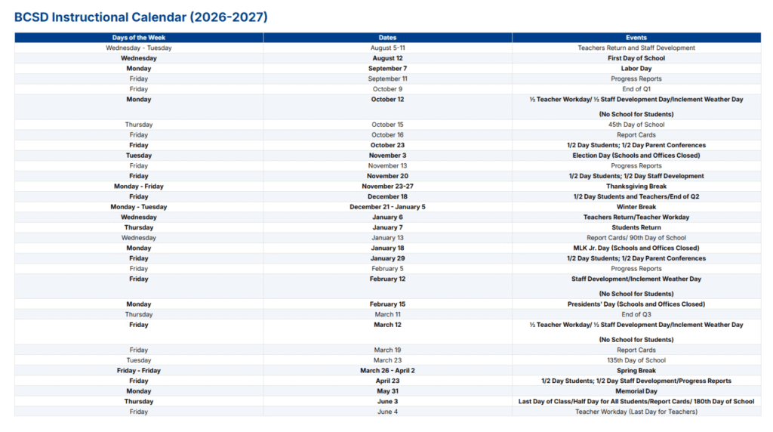Select 'Teachers Return and Staff Development' cell
Screen dimensions: 773x432
pyautogui.click(x=636, y=48)
